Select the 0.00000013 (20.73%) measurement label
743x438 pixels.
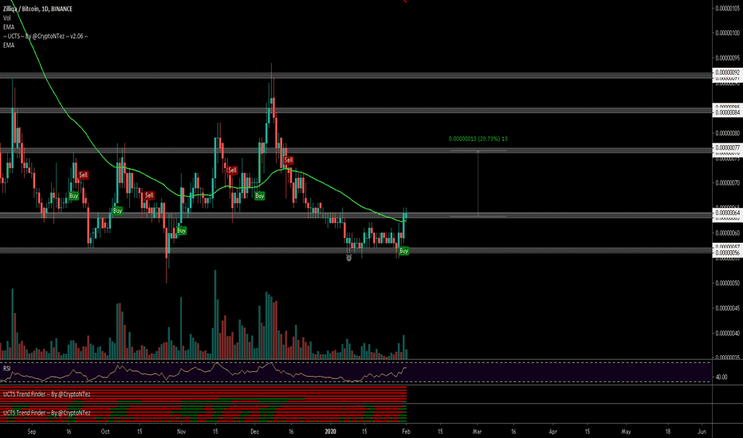tap(478, 139)
